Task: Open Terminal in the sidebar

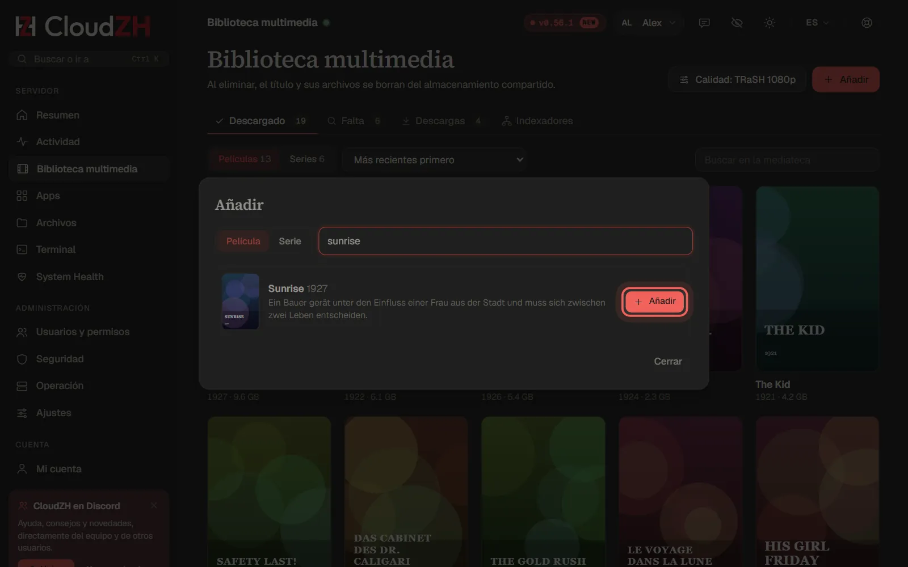Action: pyautogui.click(x=89, y=249)
